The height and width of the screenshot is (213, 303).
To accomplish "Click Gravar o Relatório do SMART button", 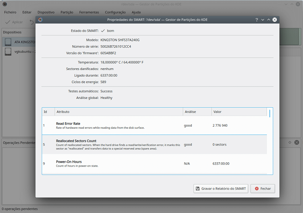I will pos(221,189).
